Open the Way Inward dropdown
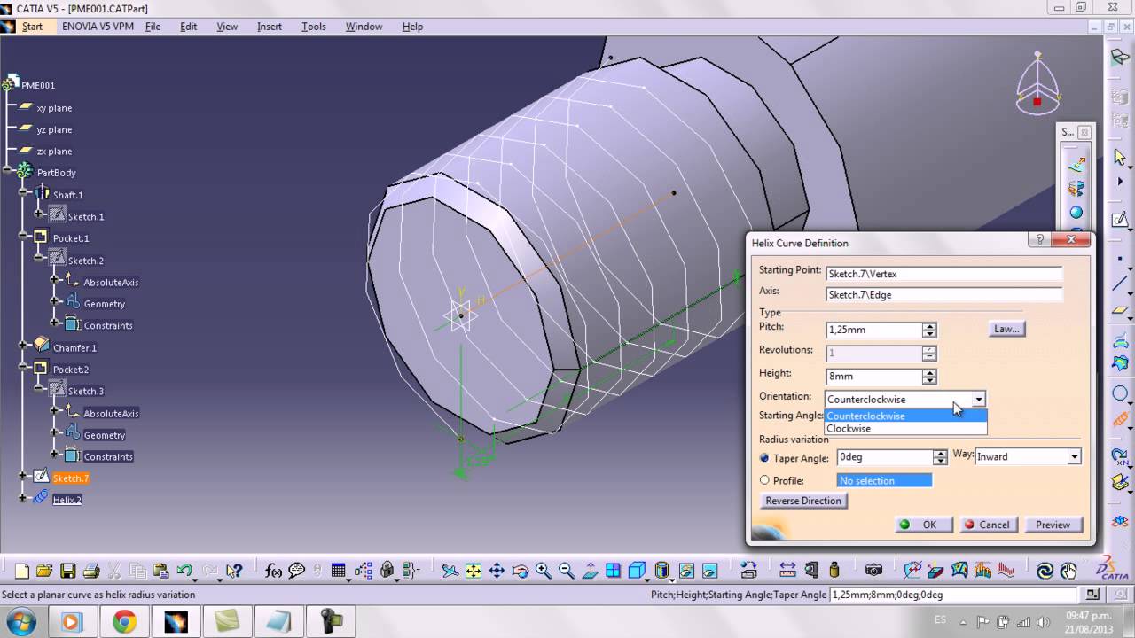The height and width of the screenshot is (638, 1135). (x=1074, y=457)
